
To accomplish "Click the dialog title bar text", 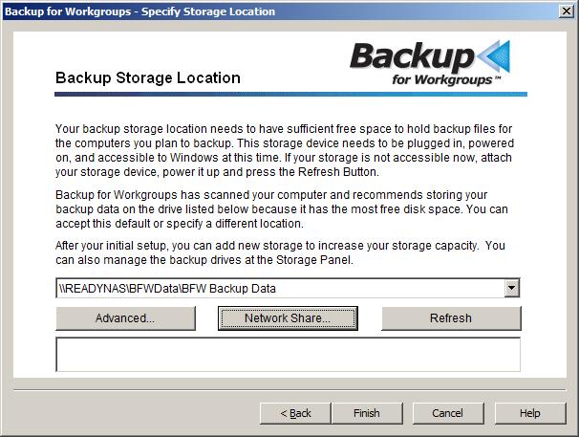I will point(139,11).
